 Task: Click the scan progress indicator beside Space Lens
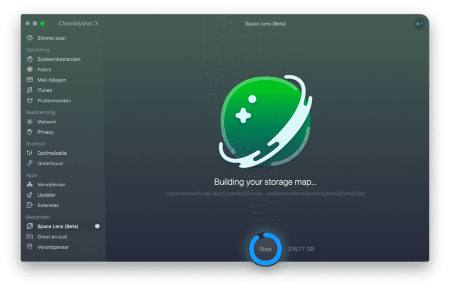97,226
